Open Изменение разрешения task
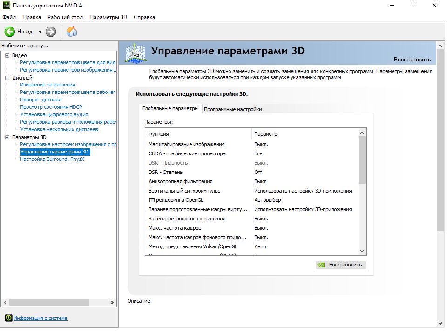The width and height of the screenshot is (447, 332). (x=47, y=85)
